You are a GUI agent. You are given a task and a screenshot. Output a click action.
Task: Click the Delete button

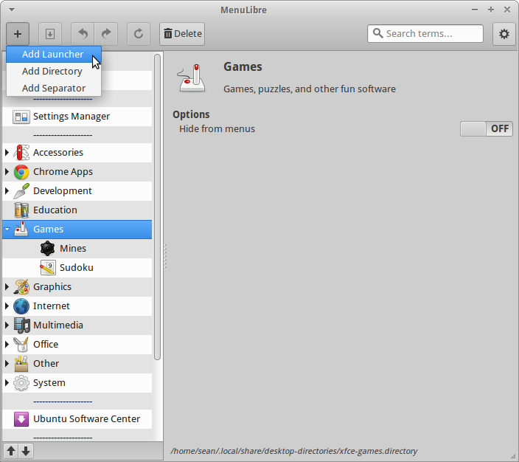click(x=182, y=34)
